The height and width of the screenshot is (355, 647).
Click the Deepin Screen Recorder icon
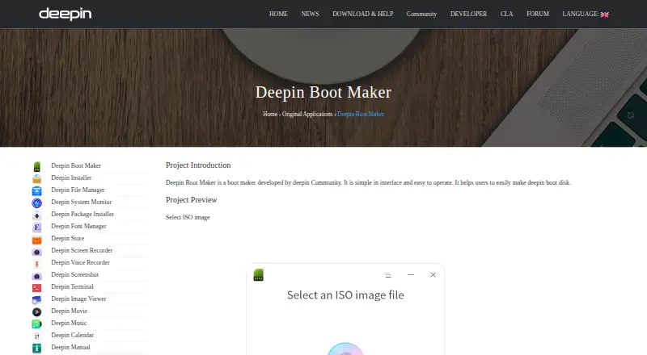36,251
